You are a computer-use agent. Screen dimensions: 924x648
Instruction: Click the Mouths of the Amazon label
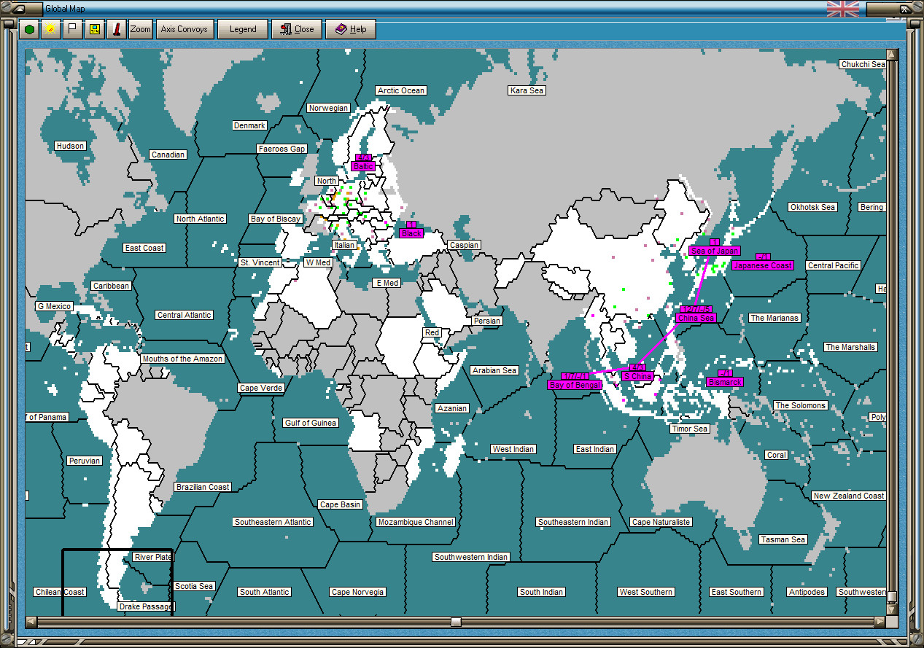tap(182, 359)
